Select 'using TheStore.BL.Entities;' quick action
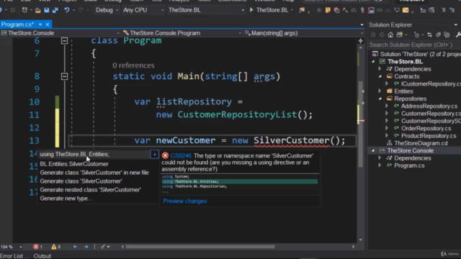 tap(74, 154)
